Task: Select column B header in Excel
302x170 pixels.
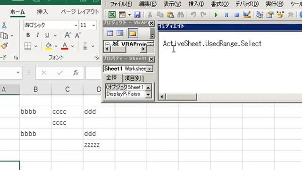Action: click(35, 89)
